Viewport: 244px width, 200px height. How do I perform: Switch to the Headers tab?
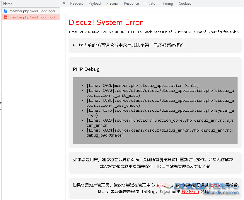pos(76,4)
